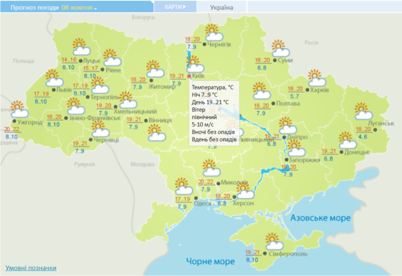Viewport: 402px width, 276px height.
Task: Click tooltip line День 19..21 °C
Action: coord(210,102)
